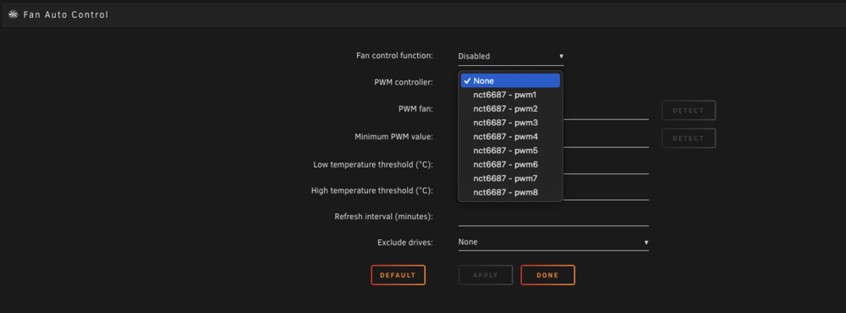
Task: Click the Refresh interval (minutes) label
Action: click(x=384, y=217)
